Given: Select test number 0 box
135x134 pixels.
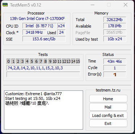Looking at the screenshot, I should point(8,61).
